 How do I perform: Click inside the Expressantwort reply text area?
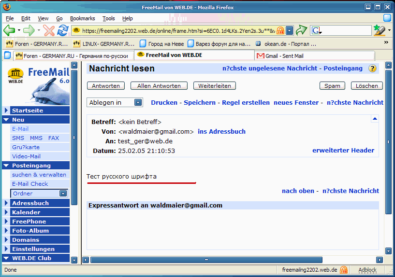pyautogui.click(x=233, y=229)
